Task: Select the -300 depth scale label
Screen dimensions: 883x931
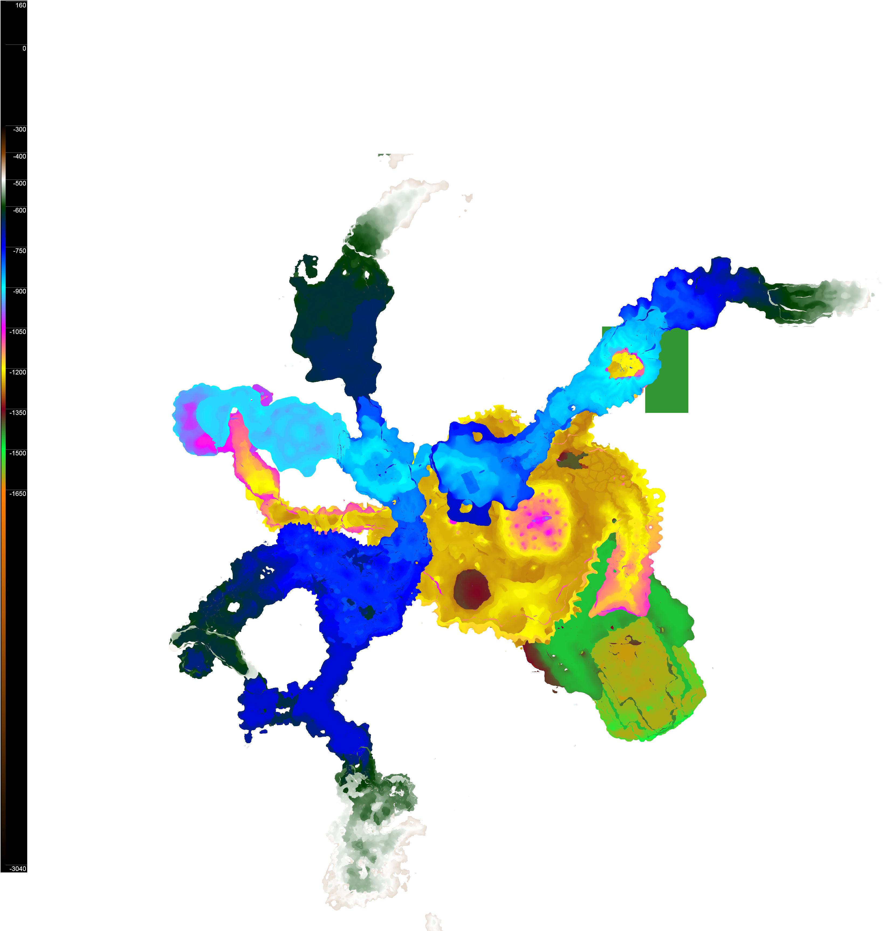Action: (20, 130)
